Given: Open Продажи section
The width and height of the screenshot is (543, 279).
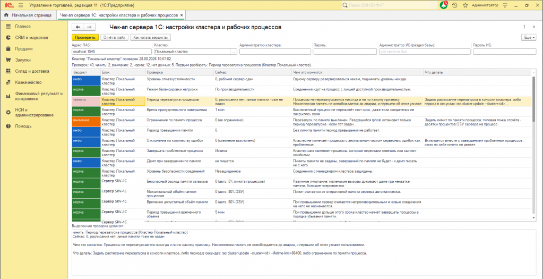Looking at the screenshot, I should click(x=23, y=49).
